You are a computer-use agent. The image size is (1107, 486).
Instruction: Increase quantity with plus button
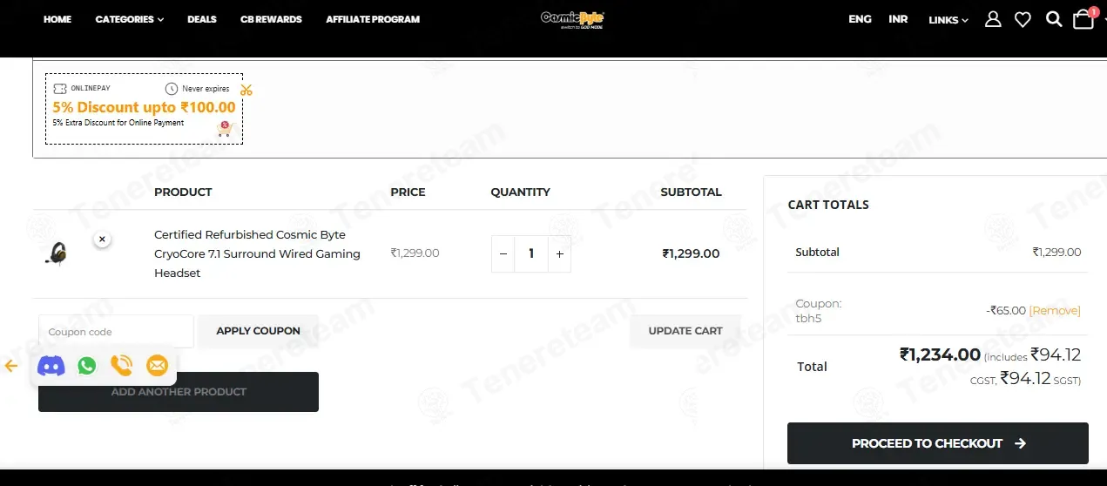(560, 254)
